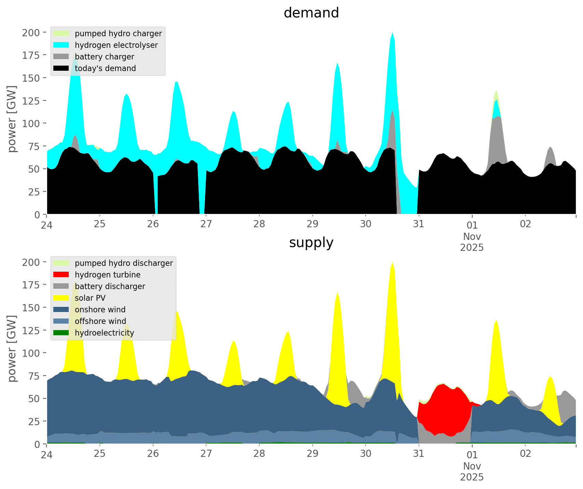
Task: Click the supply chart's power [GW] axis label
Action: (x=12, y=349)
